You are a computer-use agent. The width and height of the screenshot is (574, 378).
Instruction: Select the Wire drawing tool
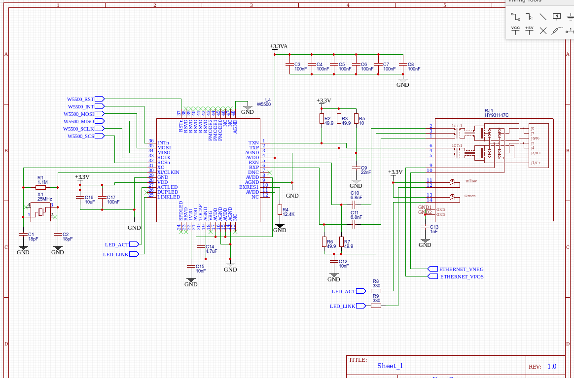pos(515,16)
